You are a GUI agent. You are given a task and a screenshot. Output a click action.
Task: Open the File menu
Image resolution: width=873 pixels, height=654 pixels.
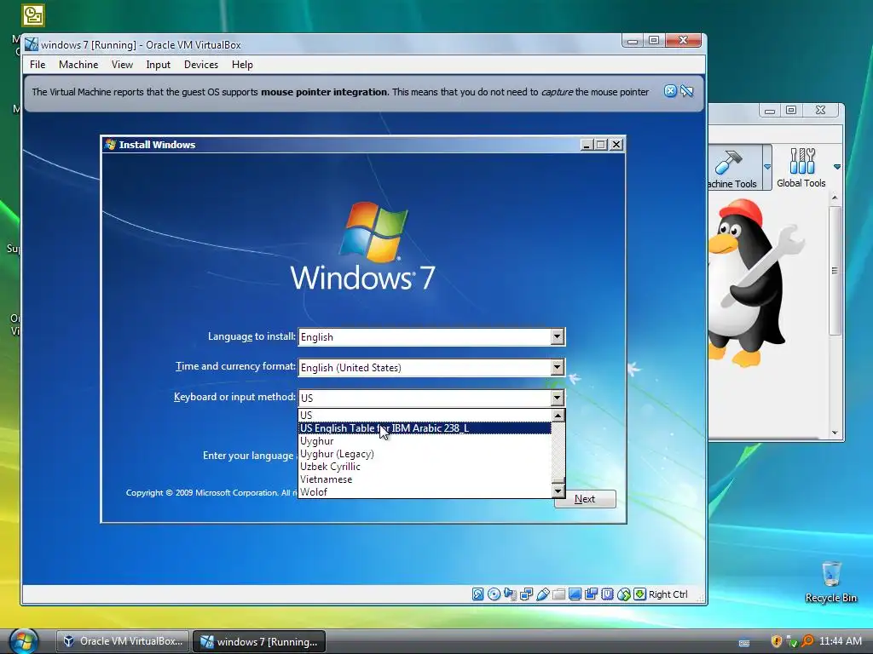coord(38,65)
